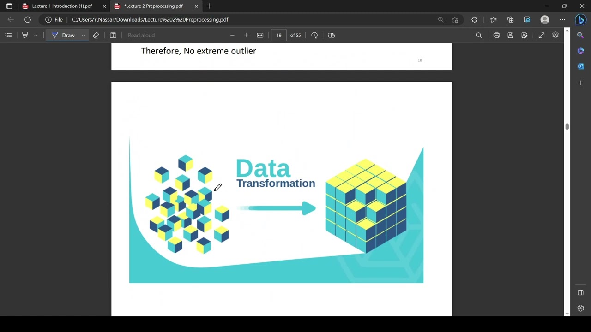591x332 pixels.
Task: Click the 'Data' title on slide
Action: pos(263,168)
